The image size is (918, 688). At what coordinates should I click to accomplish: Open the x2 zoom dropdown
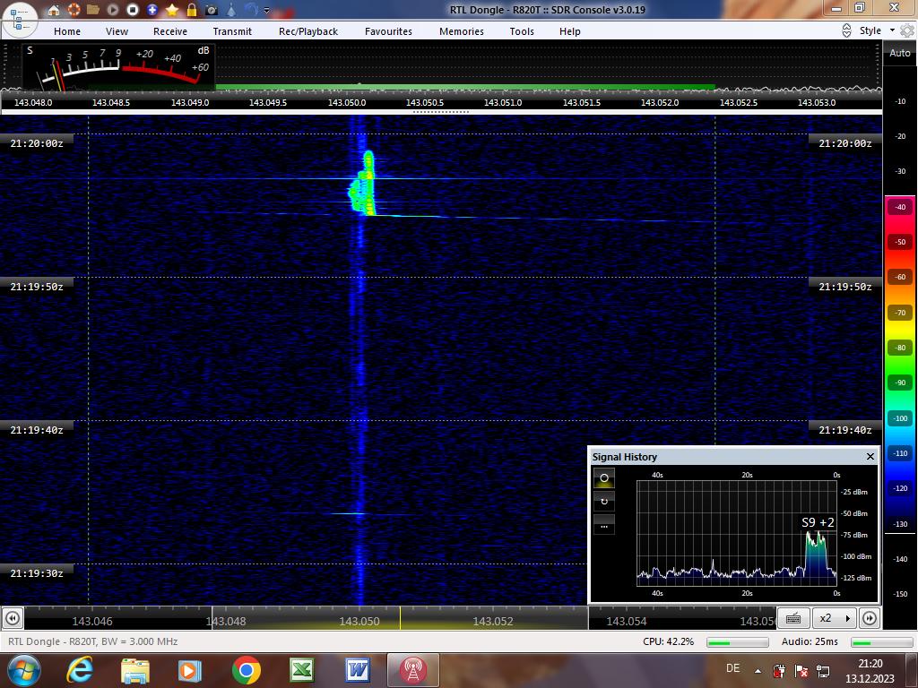point(835,618)
